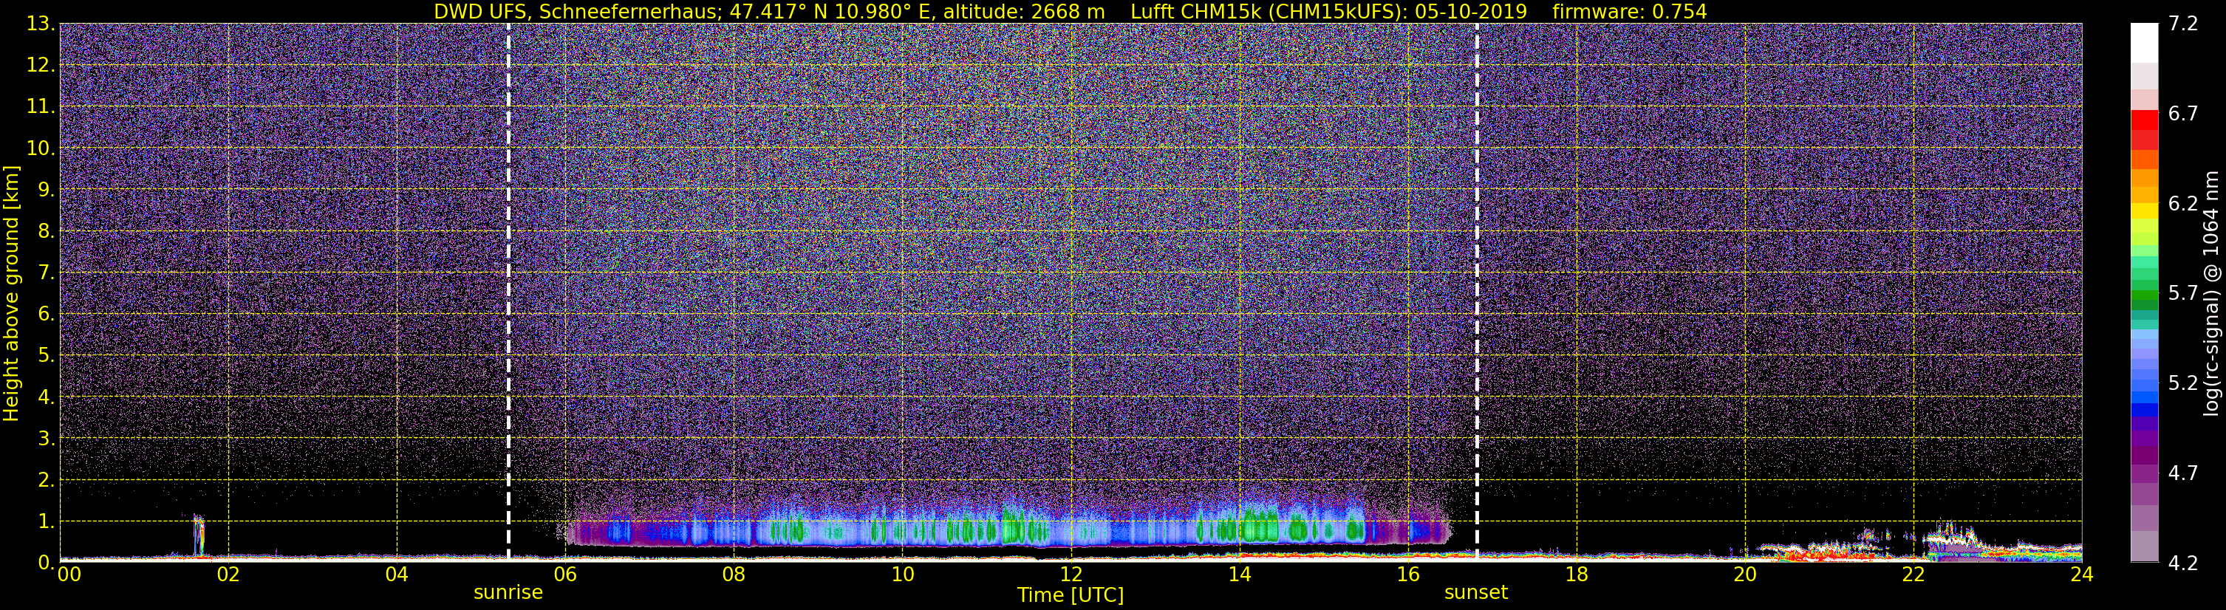Click the y-axis tick label '1.'
Viewport: 2226px width, 610px height.
[46, 521]
